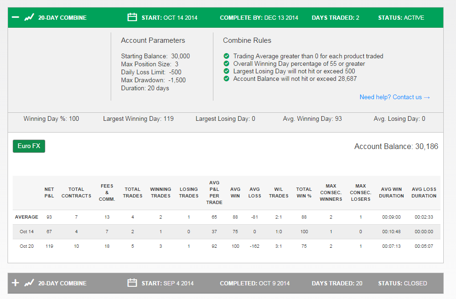Click the Duration: 20 days parameter
456x299 pixels.
pyautogui.click(x=145, y=88)
